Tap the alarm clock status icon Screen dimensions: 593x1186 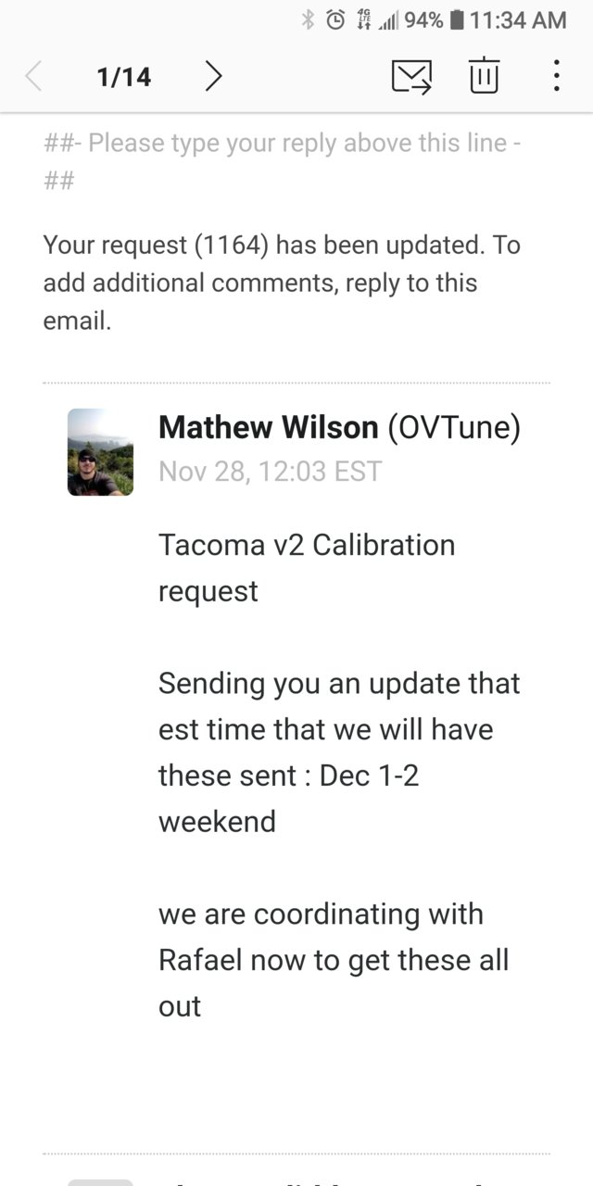[x=336, y=19]
